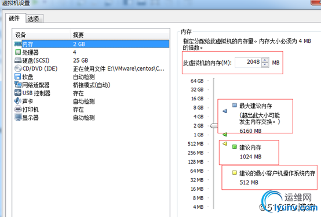
Task: Click the 建议的最小客户机操作系统内存 label
Action: click(x=278, y=173)
